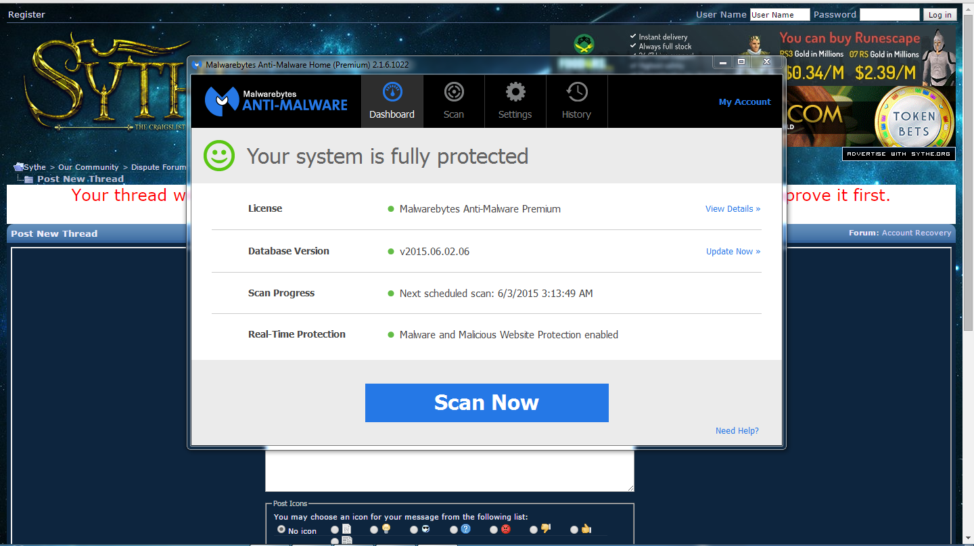Open the Dashboard tab in Malwarebytes
This screenshot has width=974, height=546.
[x=392, y=101]
